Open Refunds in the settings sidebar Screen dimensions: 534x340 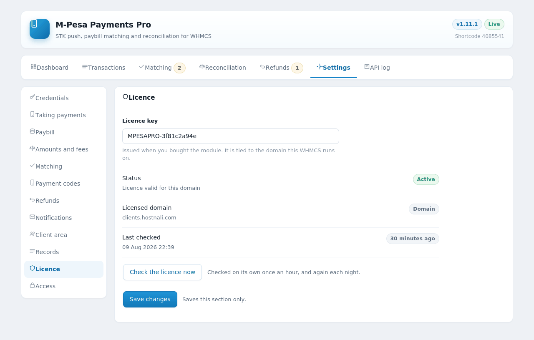(x=64, y=201)
